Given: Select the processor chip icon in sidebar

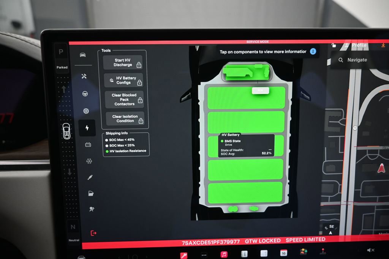Looking at the screenshot, I should [x=86, y=111].
